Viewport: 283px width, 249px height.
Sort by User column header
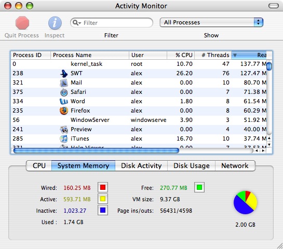click(148, 55)
